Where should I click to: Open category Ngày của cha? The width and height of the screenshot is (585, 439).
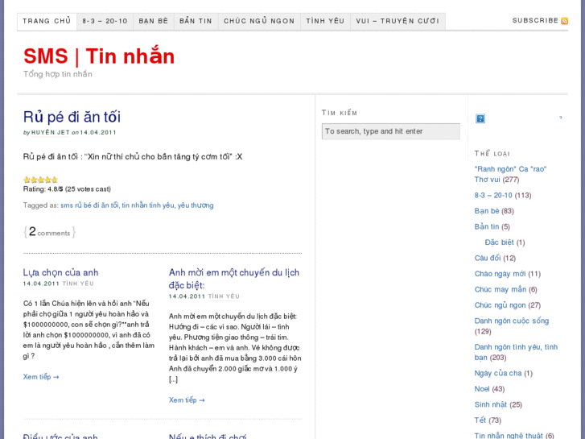pyautogui.click(x=498, y=373)
